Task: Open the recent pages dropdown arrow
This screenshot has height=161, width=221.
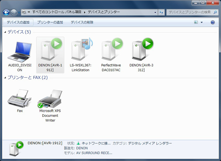Action: [19, 12]
